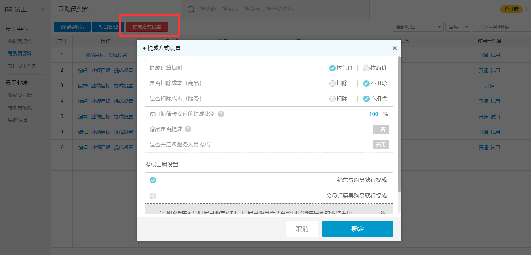This screenshot has height=255, width=531.
Task: Click help icon beside 赠品是否提成
Action: 188,129
